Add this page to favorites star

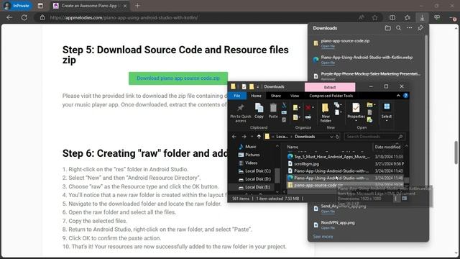pyautogui.click(x=374, y=17)
